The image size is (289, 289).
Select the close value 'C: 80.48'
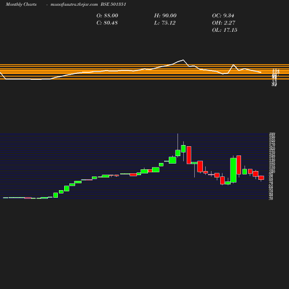(107, 23)
